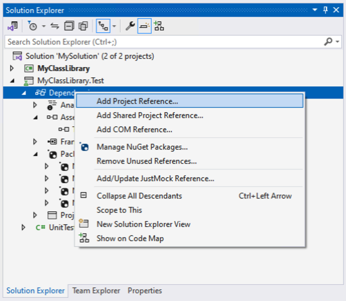
Task: Open Properties via the wrench icon
Action: point(130,26)
